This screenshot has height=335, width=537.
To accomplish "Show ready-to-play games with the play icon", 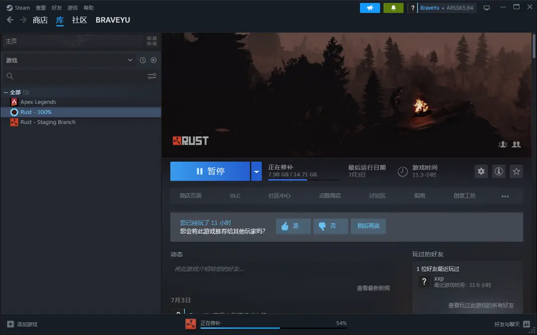I will [x=154, y=60].
